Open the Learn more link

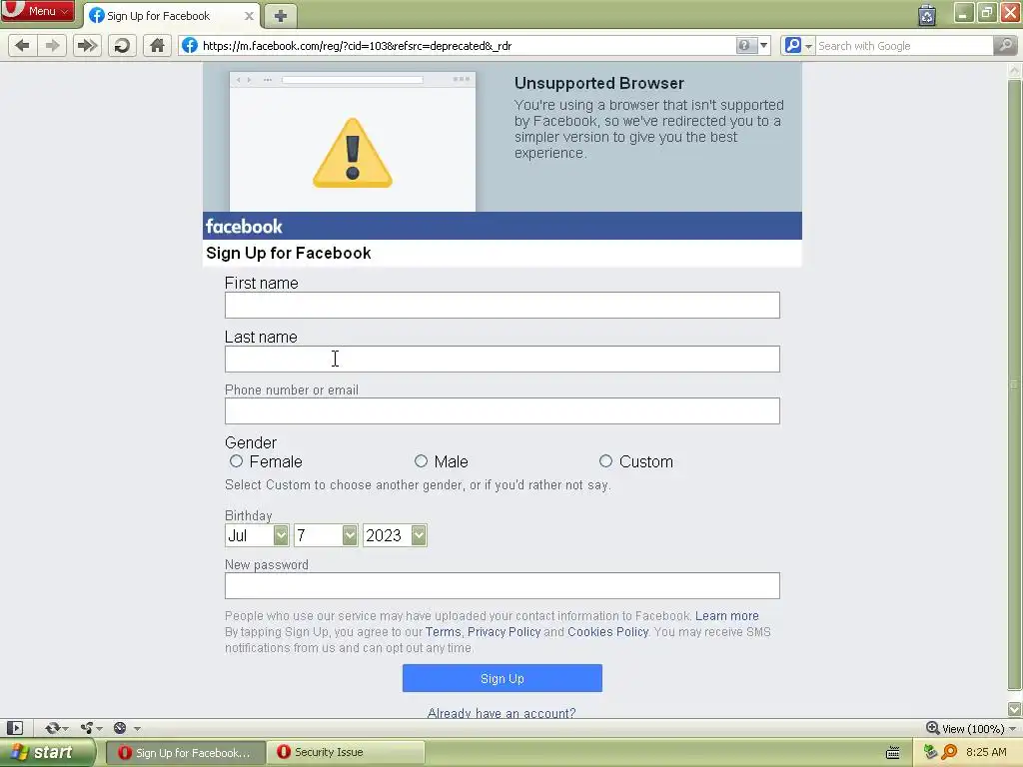click(727, 615)
